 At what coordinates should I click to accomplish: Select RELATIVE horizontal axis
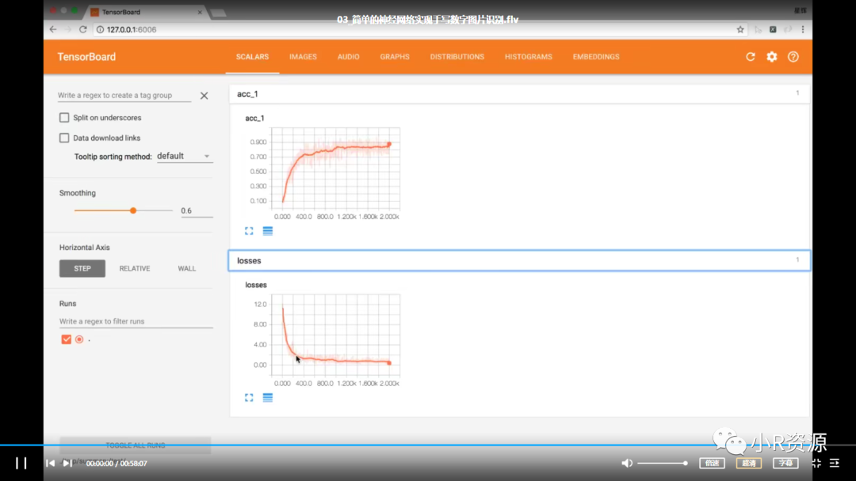click(x=135, y=268)
